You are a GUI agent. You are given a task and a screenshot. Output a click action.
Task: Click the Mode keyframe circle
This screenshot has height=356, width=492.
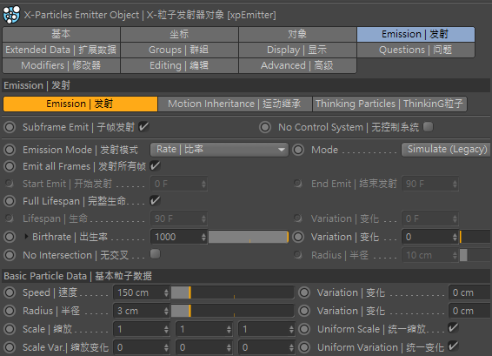point(298,150)
